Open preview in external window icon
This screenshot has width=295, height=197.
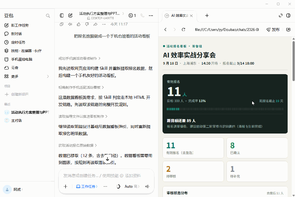click(288, 30)
